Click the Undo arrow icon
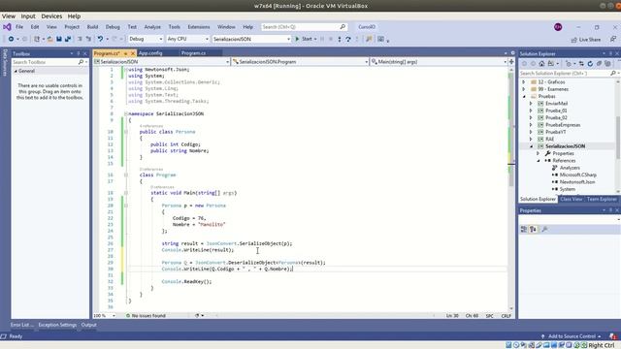 coord(100,39)
